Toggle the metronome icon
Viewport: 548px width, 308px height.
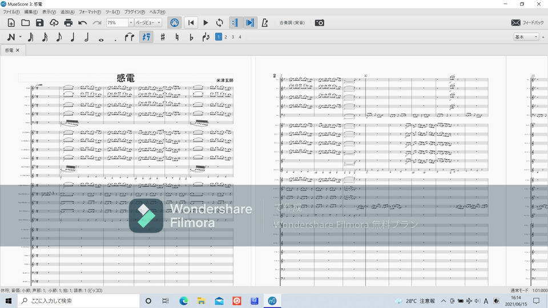click(265, 23)
